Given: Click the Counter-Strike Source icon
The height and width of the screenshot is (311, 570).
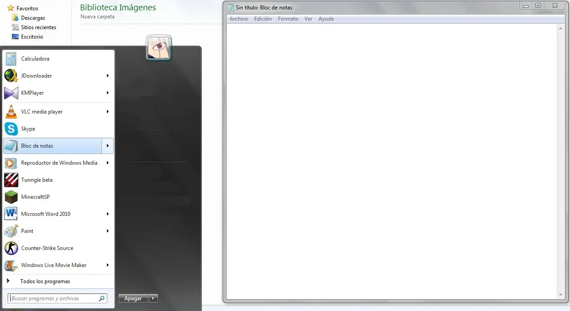Looking at the screenshot, I should (x=11, y=248).
